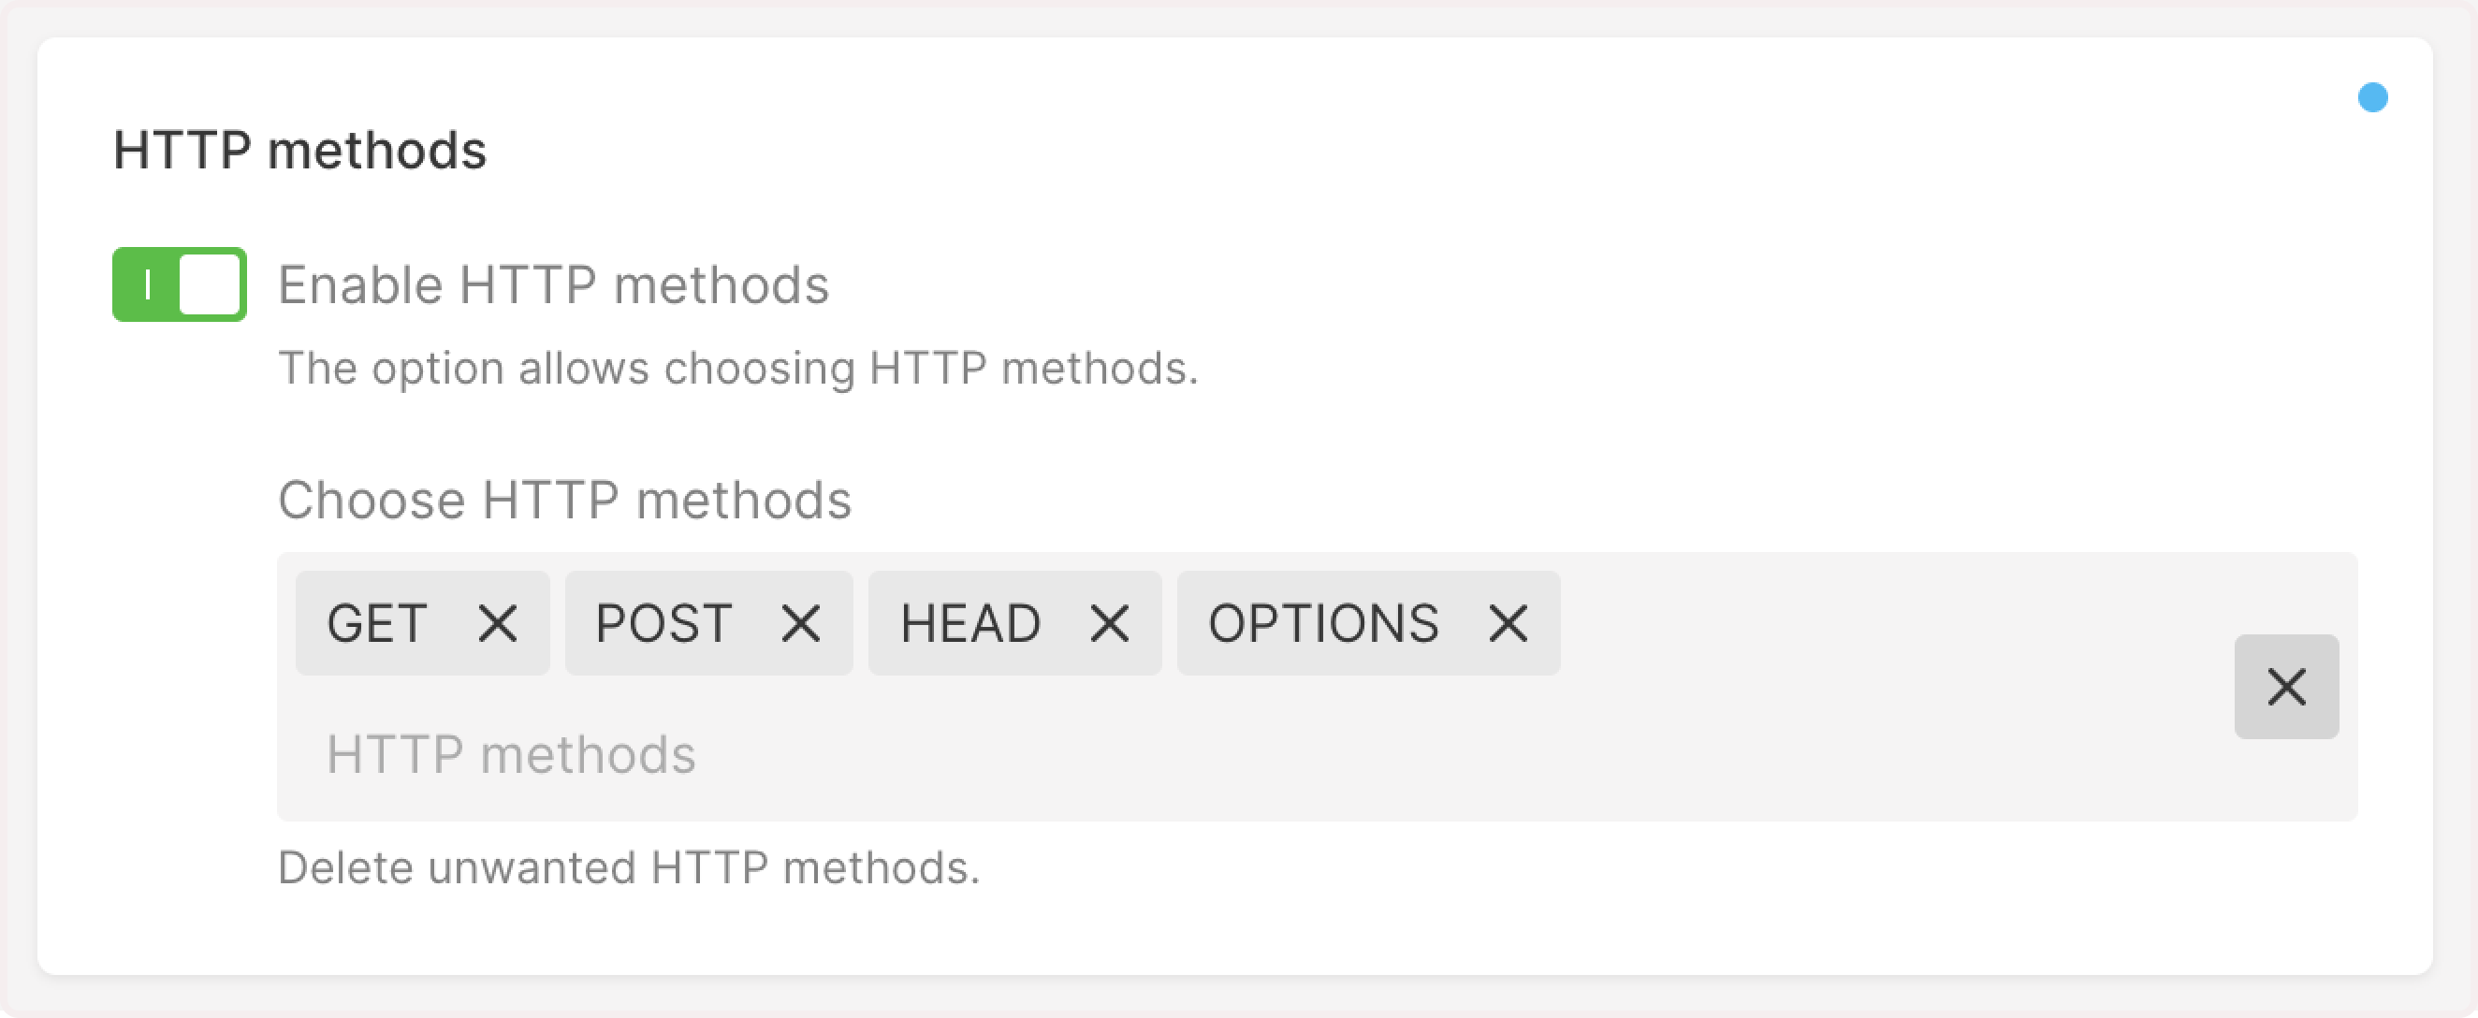Click the HEAD tag label

click(x=969, y=623)
